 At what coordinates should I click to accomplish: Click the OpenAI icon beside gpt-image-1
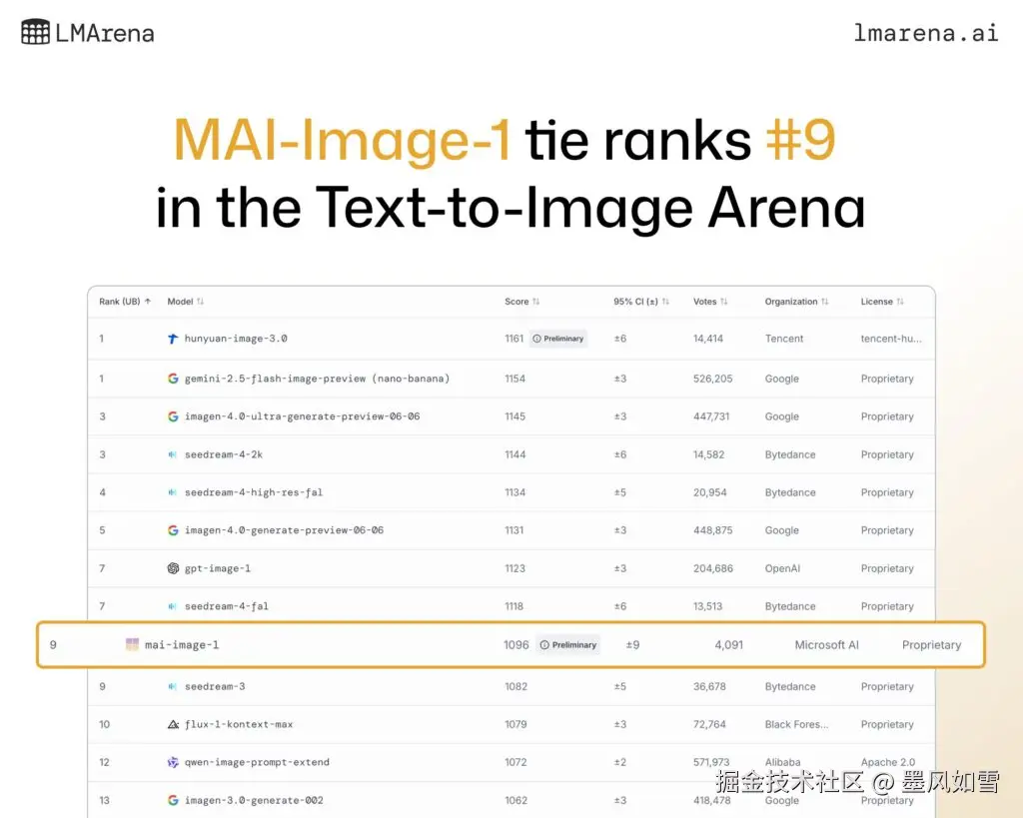click(x=173, y=568)
